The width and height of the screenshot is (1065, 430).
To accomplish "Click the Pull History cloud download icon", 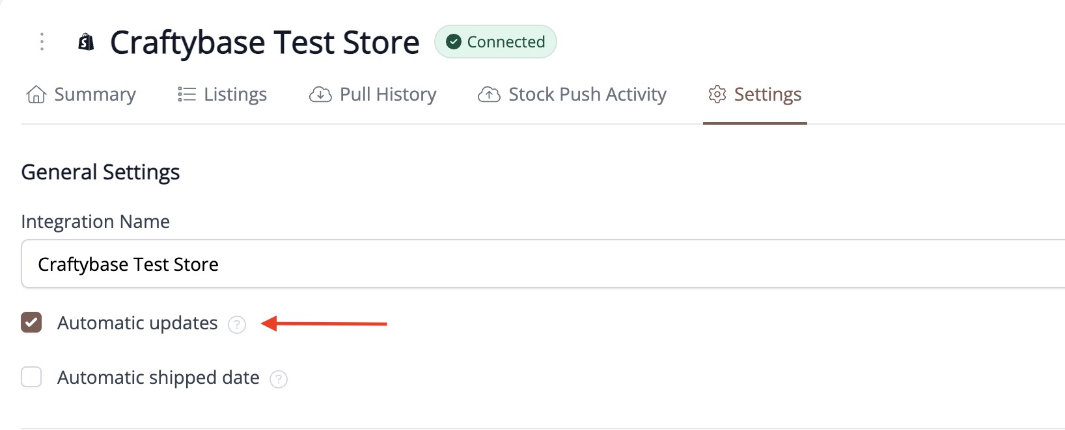I will tap(320, 95).
